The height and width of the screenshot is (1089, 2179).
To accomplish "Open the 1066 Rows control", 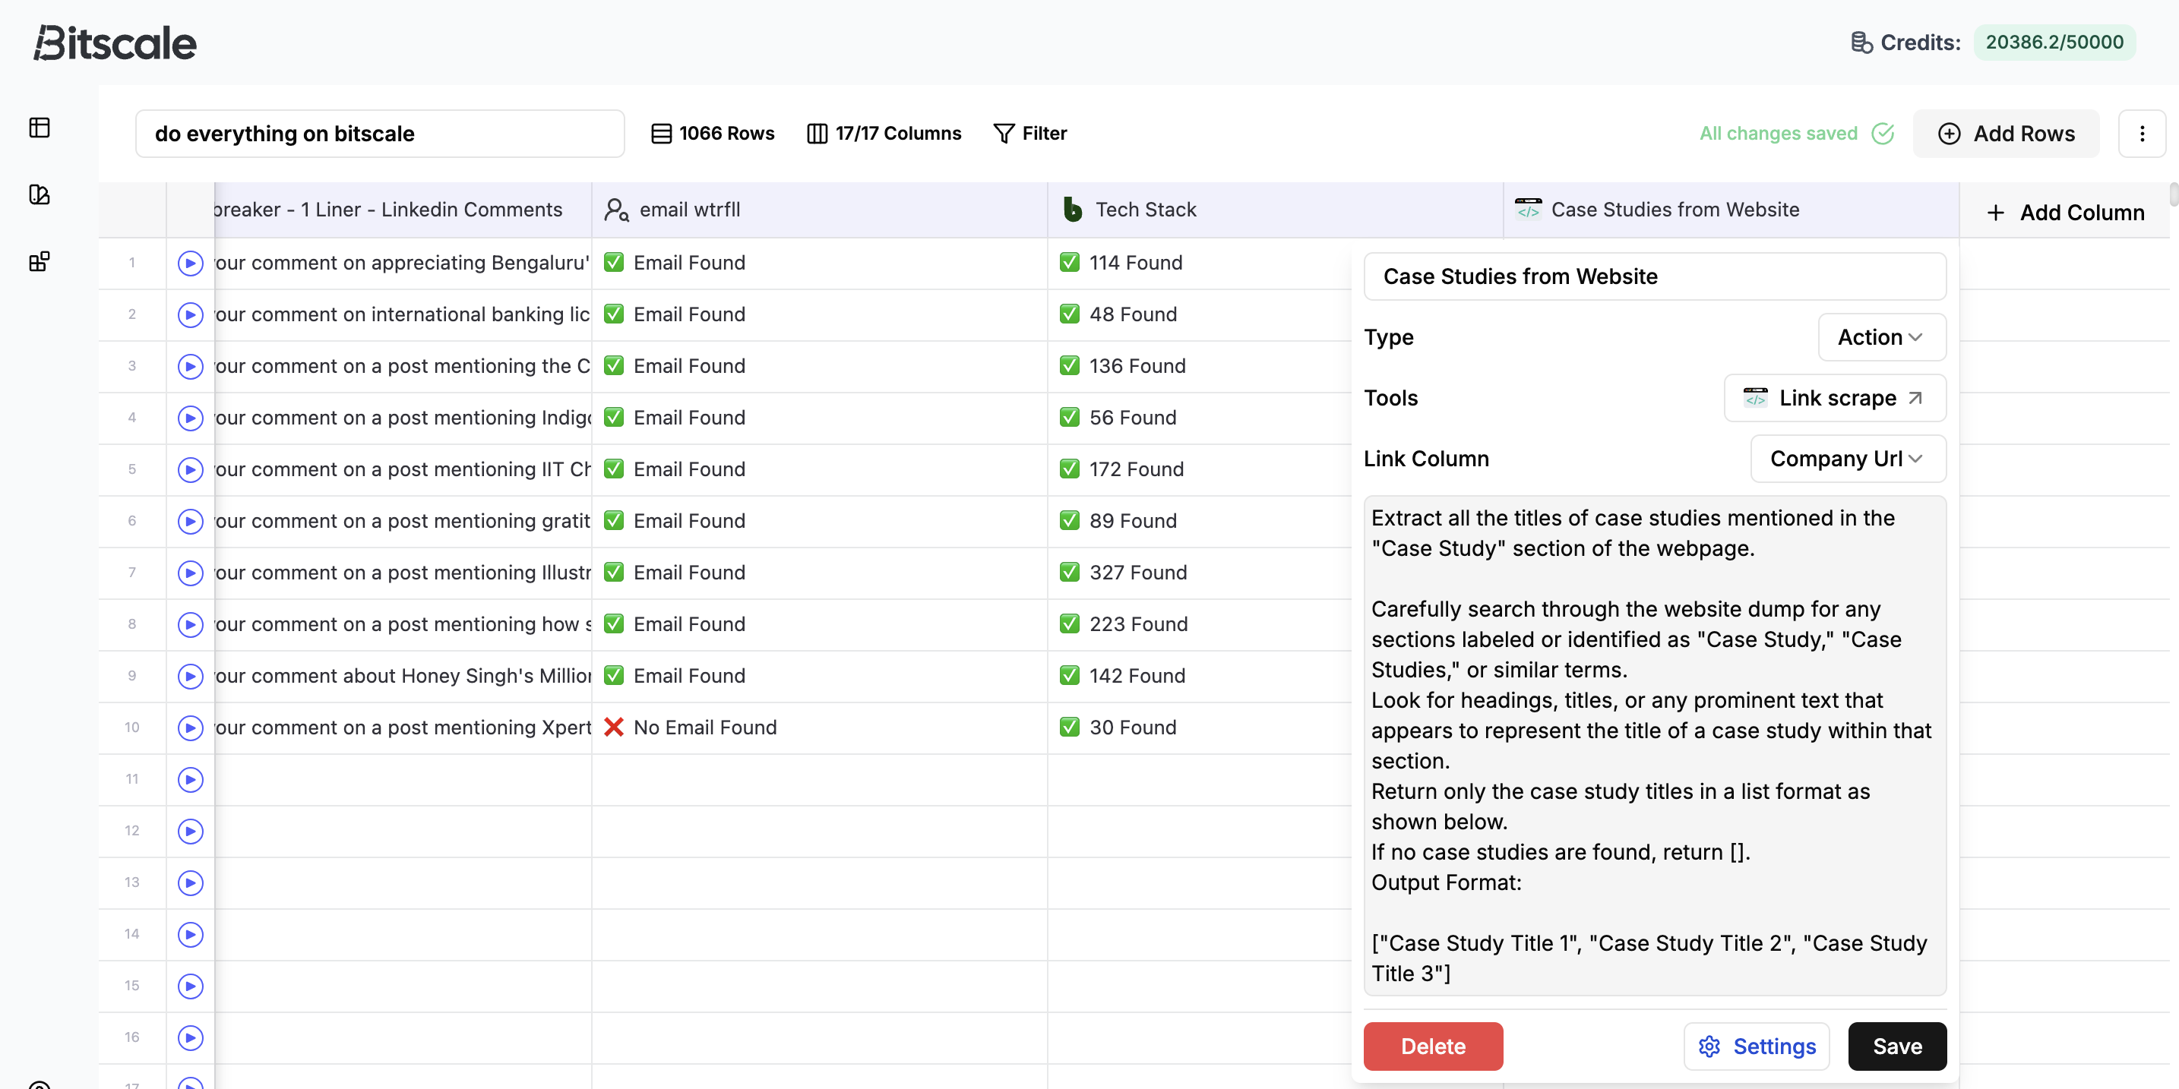I will tap(712, 134).
